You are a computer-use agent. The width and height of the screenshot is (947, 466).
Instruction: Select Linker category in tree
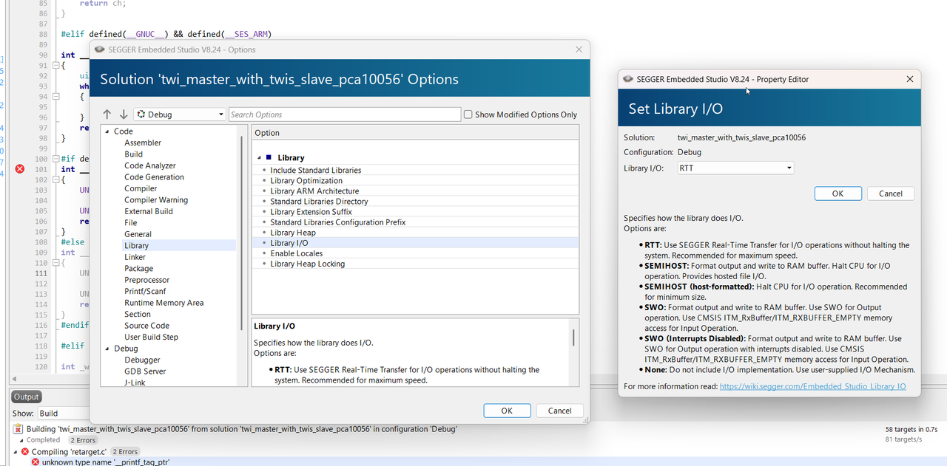pyautogui.click(x=135, y=257)
